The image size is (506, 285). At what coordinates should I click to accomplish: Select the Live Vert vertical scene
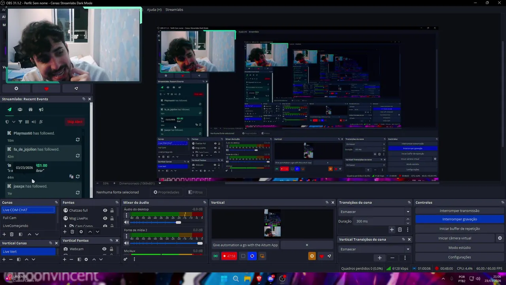tap(28, 251)
